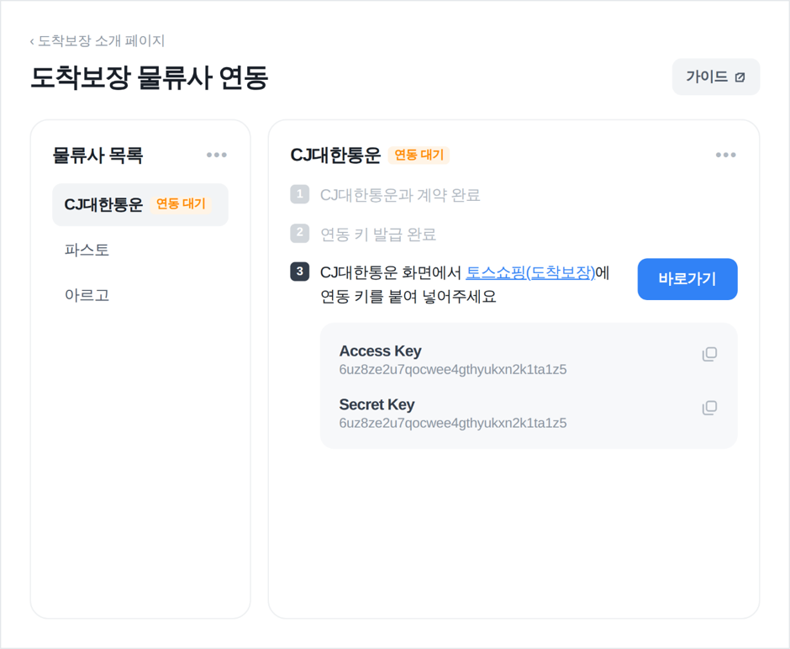This screenshot has width=790, height=649.
Task: Copy the Access Key value
Action: pos(709,354)
